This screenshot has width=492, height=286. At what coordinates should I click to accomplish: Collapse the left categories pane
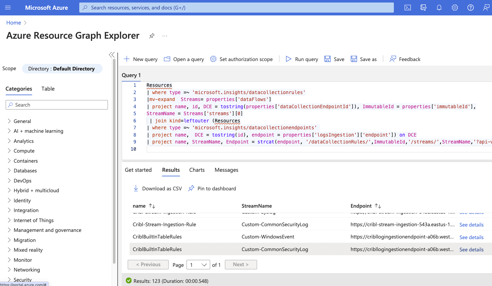pyautogui.click(x=112, y=55)
